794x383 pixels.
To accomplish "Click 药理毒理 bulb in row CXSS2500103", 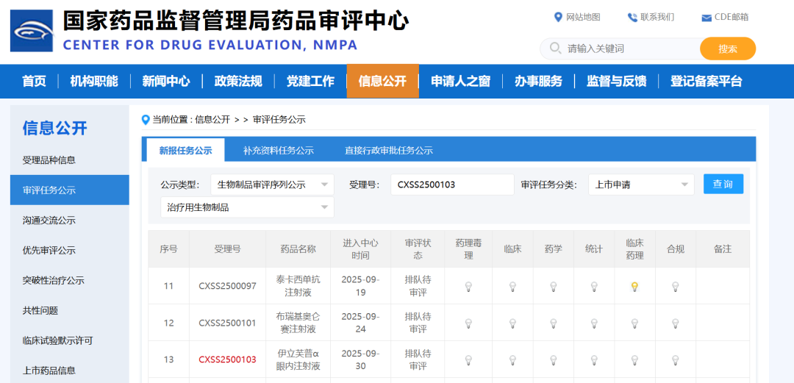I will click(x=468, y=360).
